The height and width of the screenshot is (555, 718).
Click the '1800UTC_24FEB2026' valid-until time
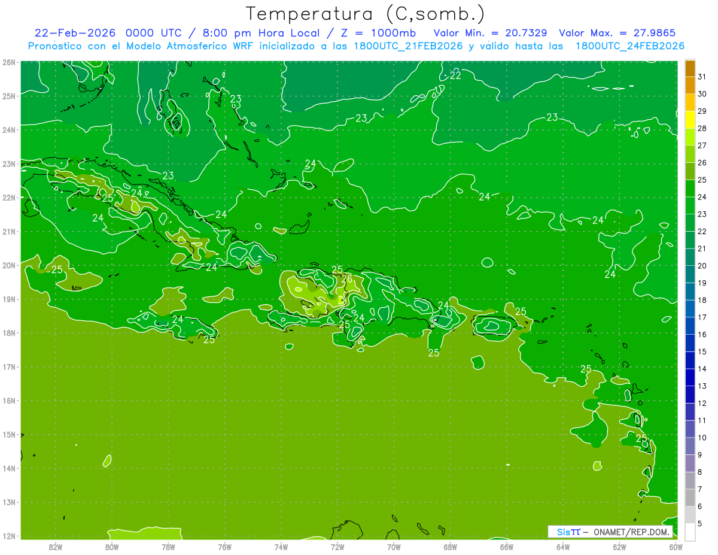tap(629, 46)
